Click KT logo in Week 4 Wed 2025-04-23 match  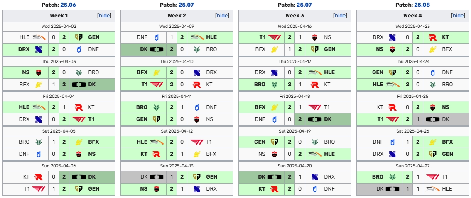click(x=432, y=37)
